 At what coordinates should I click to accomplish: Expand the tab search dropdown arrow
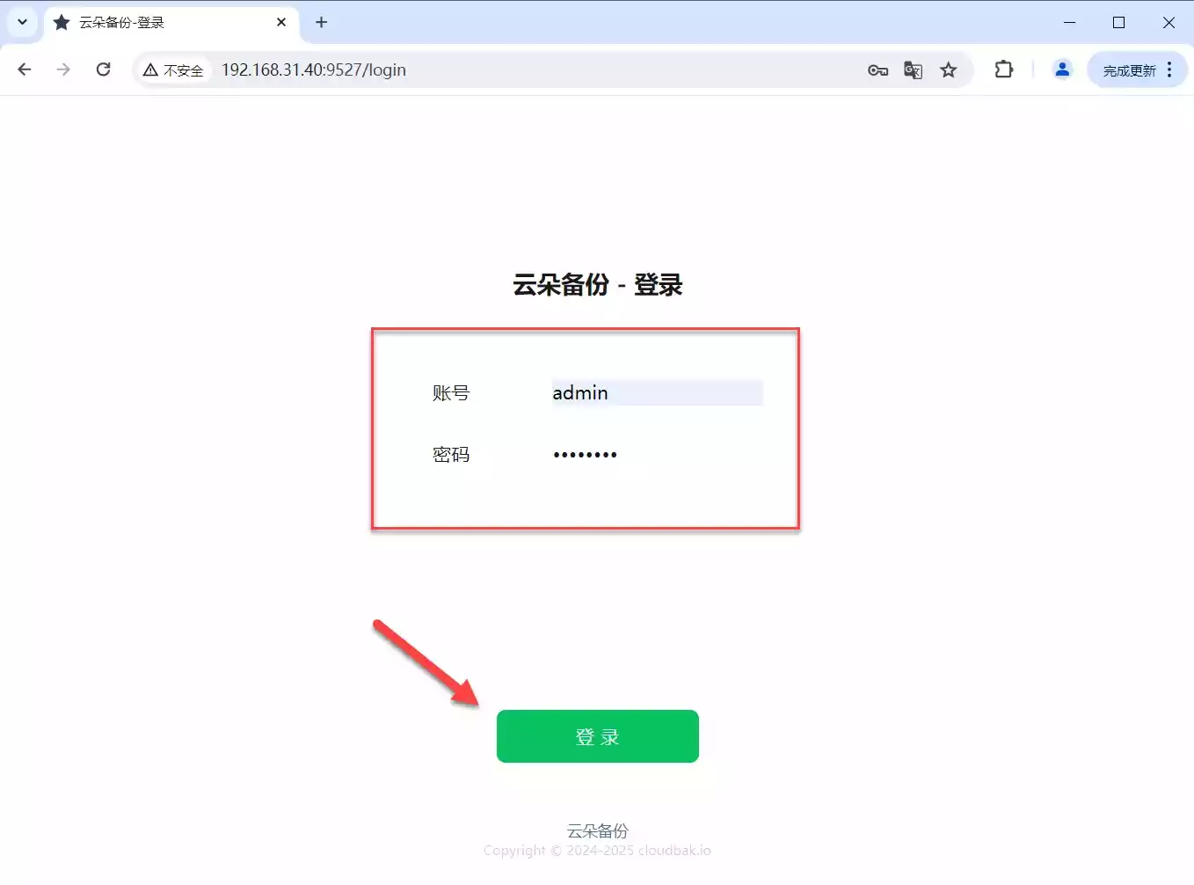[23, 22]
